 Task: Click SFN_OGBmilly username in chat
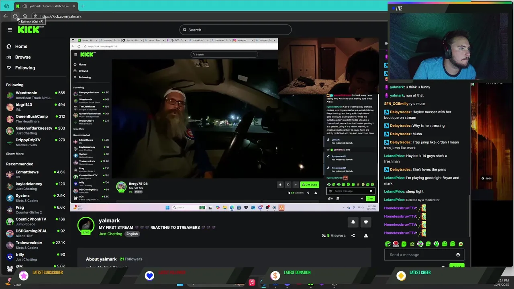(396, 104)
